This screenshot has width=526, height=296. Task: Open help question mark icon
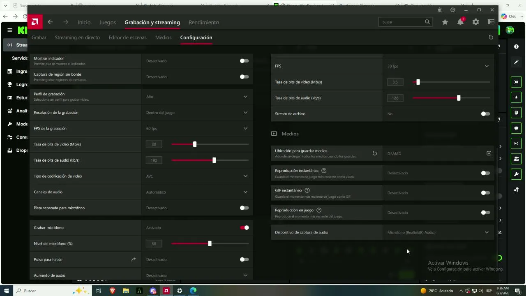452,10
